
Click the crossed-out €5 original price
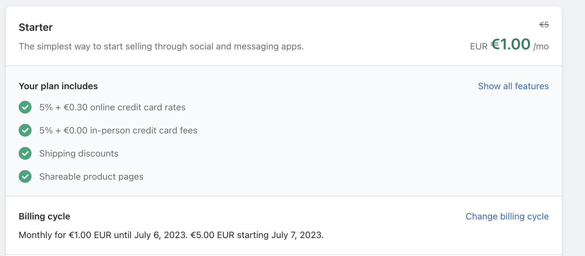click(544, 25)
